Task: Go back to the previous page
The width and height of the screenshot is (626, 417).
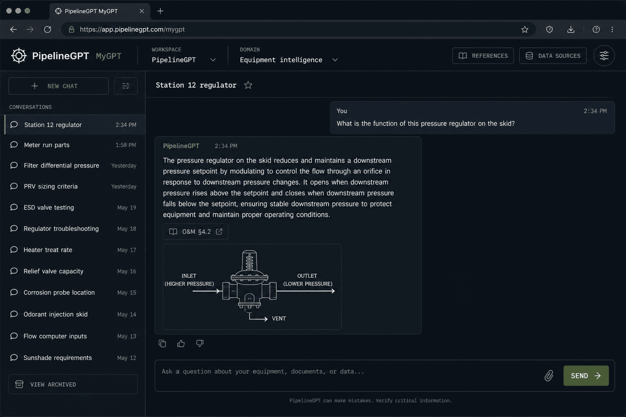Action: point(13,29)
